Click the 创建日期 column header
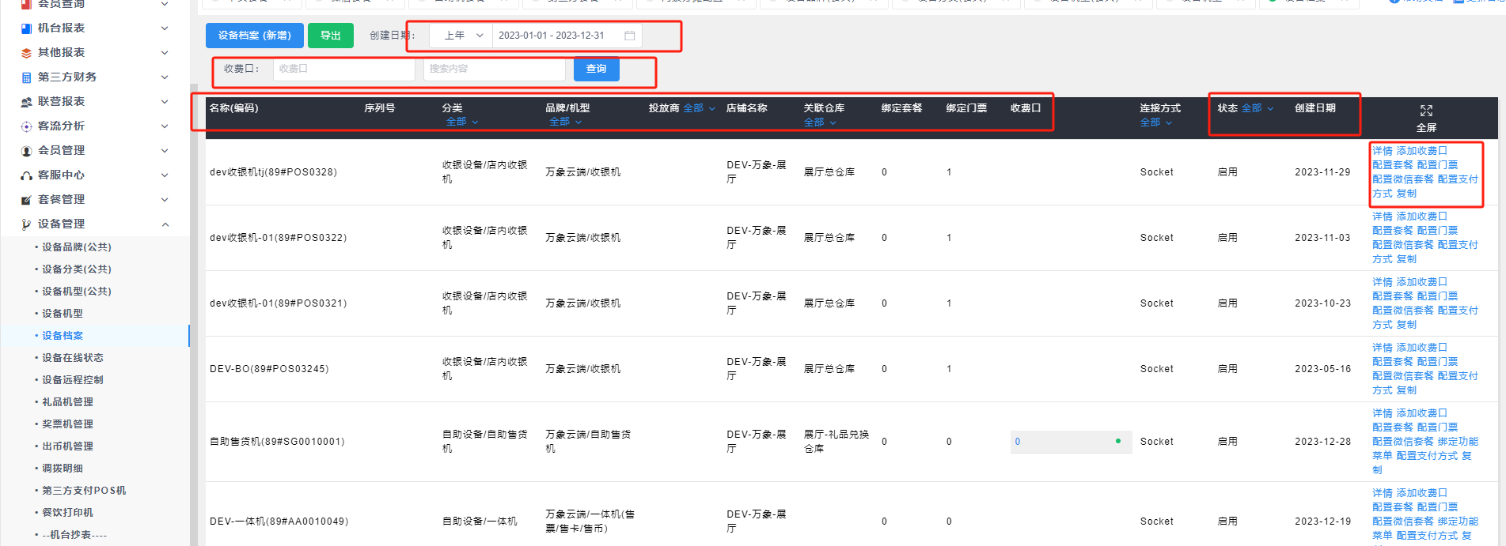This screenshot has width=1506, height=546. [x=1314, y=108]
